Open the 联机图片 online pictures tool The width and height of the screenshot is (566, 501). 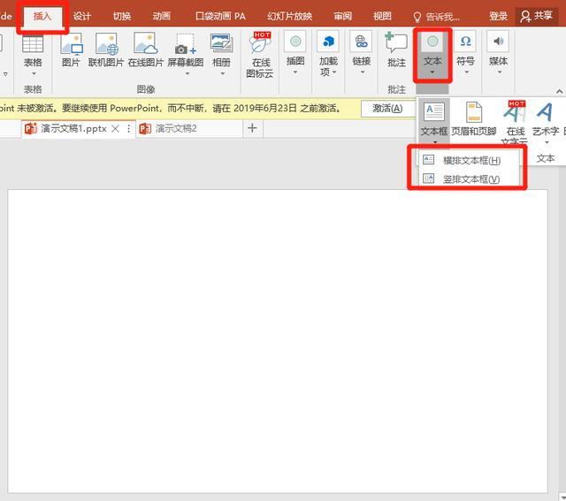click(106, 43)
